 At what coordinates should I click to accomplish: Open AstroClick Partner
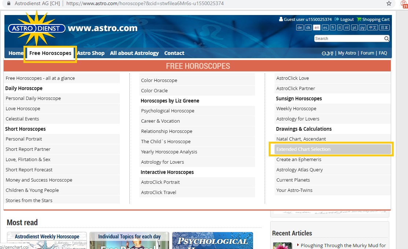click(332, 88)
